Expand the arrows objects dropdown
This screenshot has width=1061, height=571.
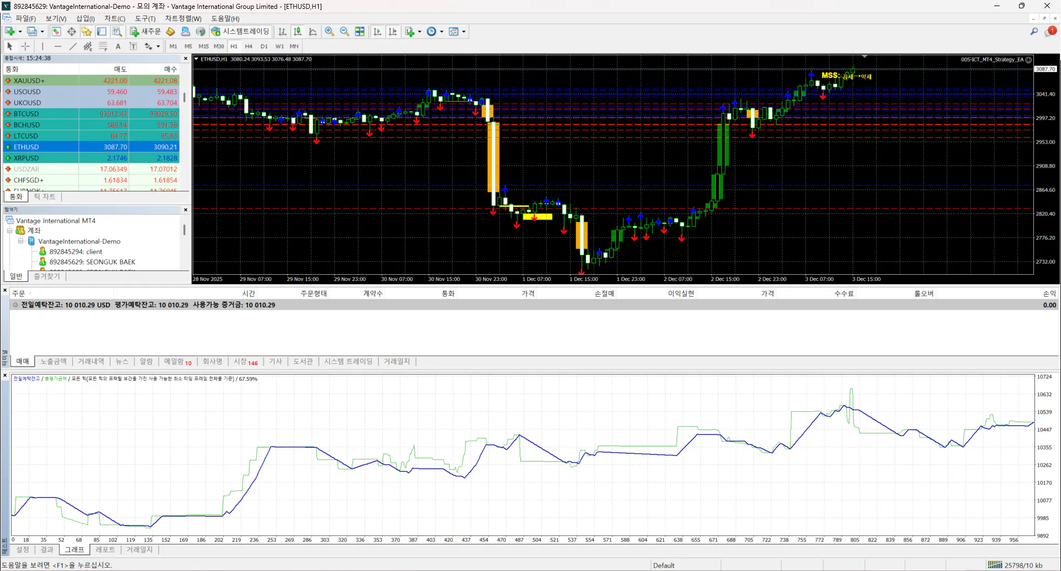pos(158,46)
